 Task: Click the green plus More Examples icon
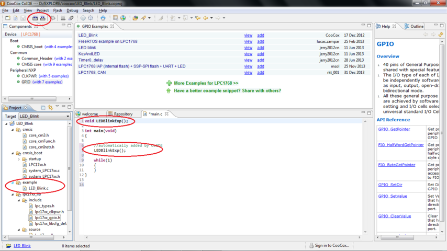click(169, 83)
